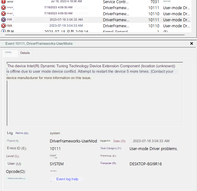Click the red icon on the 3:04:33 AM event 10111 row
Screen dimensions: 197x191
click(3, 20)
